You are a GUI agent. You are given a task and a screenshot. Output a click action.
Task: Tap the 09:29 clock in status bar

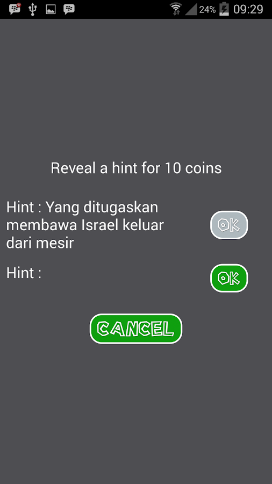[248, 9]
